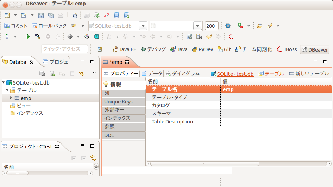Open Database Navigator view menu triangle

point(94,73)
